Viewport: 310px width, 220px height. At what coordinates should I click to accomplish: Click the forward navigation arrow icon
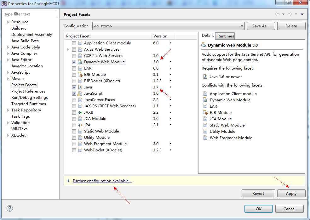click(x=290, y=14)
